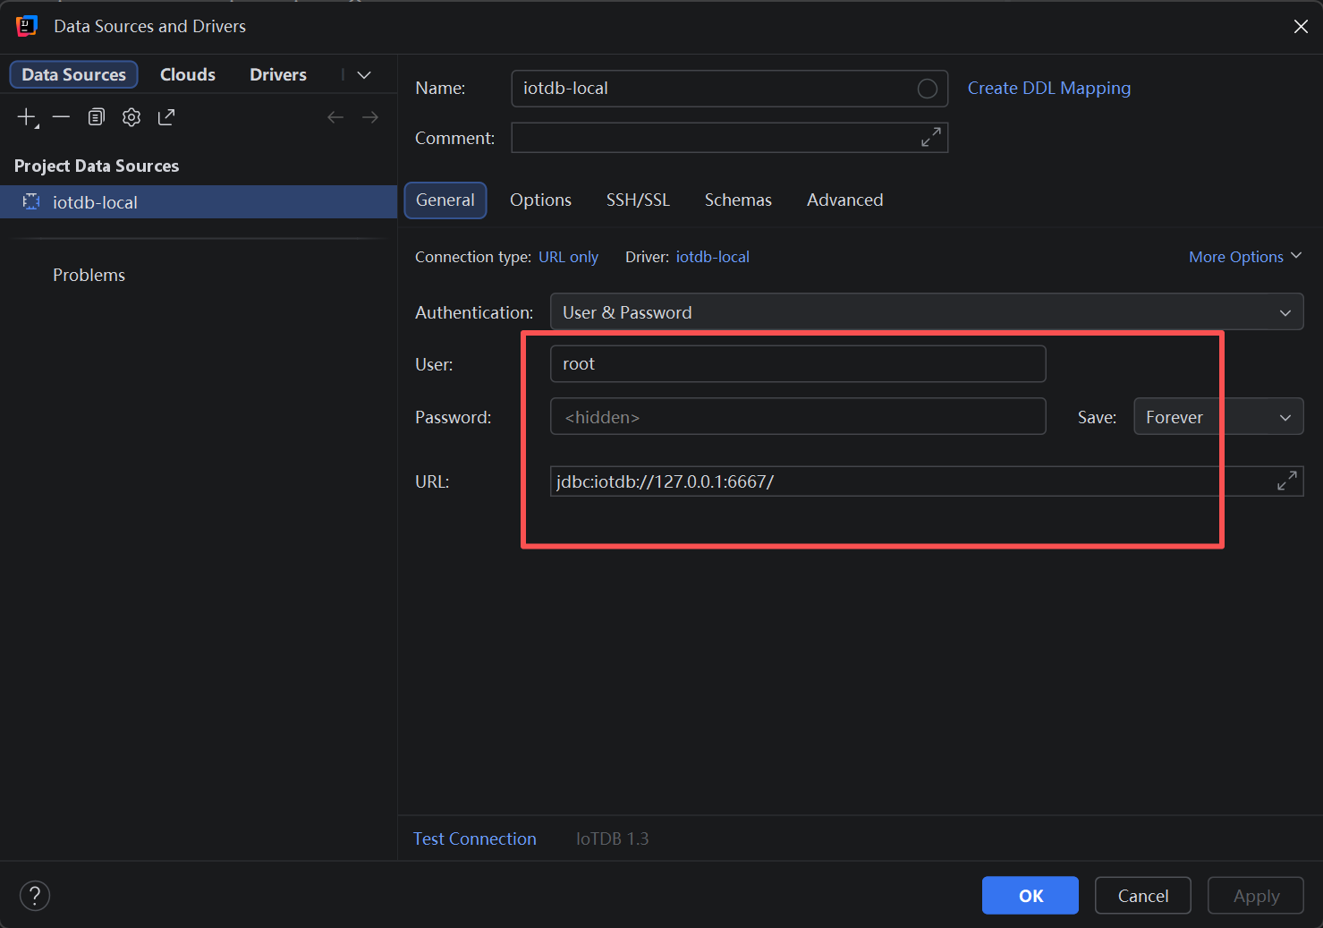Open the SSH/SSL tab

click(x=638, y=200)
